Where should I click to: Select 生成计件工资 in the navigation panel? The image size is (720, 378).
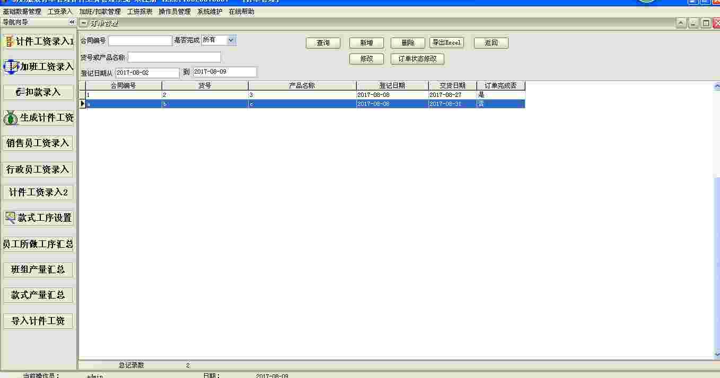coord(38,118)
